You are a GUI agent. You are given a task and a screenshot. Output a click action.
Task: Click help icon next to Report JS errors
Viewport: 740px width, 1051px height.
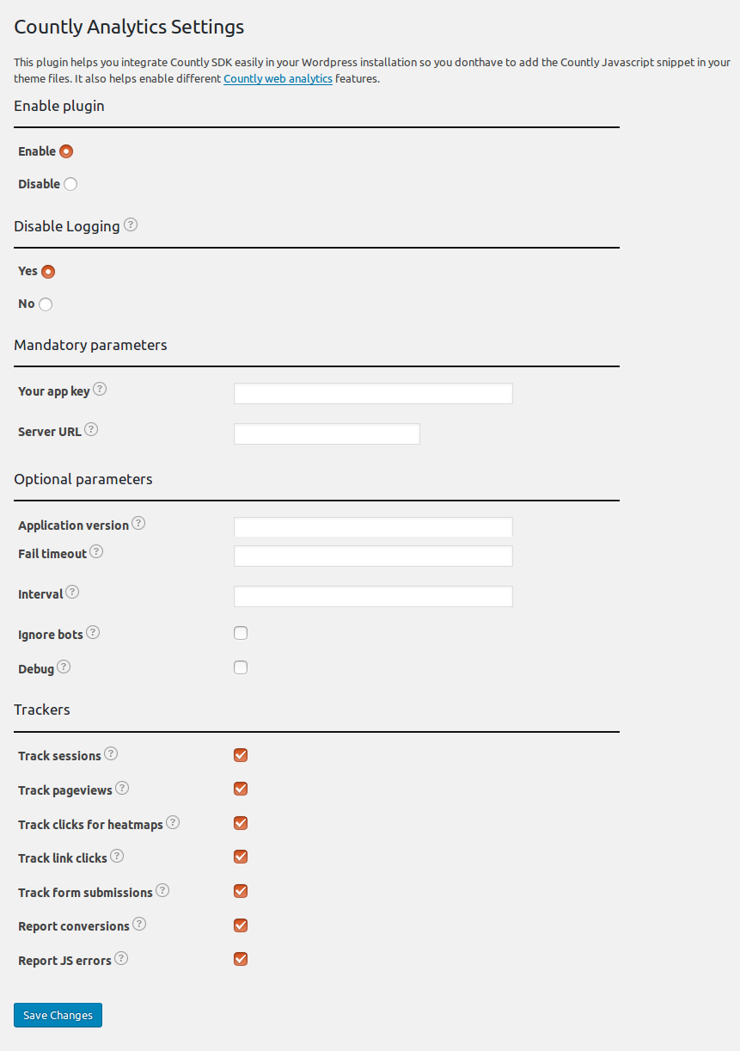coord(121,958)
